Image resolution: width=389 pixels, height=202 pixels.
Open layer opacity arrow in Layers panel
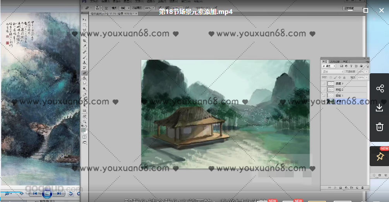pyautogui.click(x=367, y=72)
